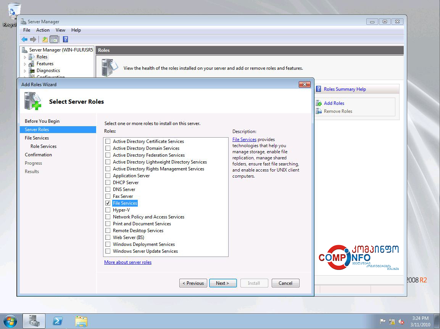Expand the Features tree node
Viewport: 440px width, 329px height.
(25, 64)
